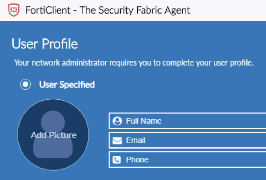This screenshot has width=266, height=180.
Task: Click the "Phone" placeholder text
Action: tap(137, 160)
